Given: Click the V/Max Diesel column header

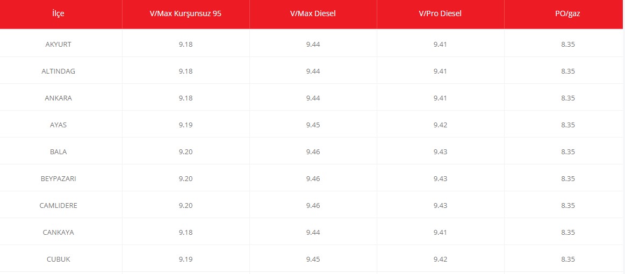Looking at the screenshot, I should click(313, 13).
